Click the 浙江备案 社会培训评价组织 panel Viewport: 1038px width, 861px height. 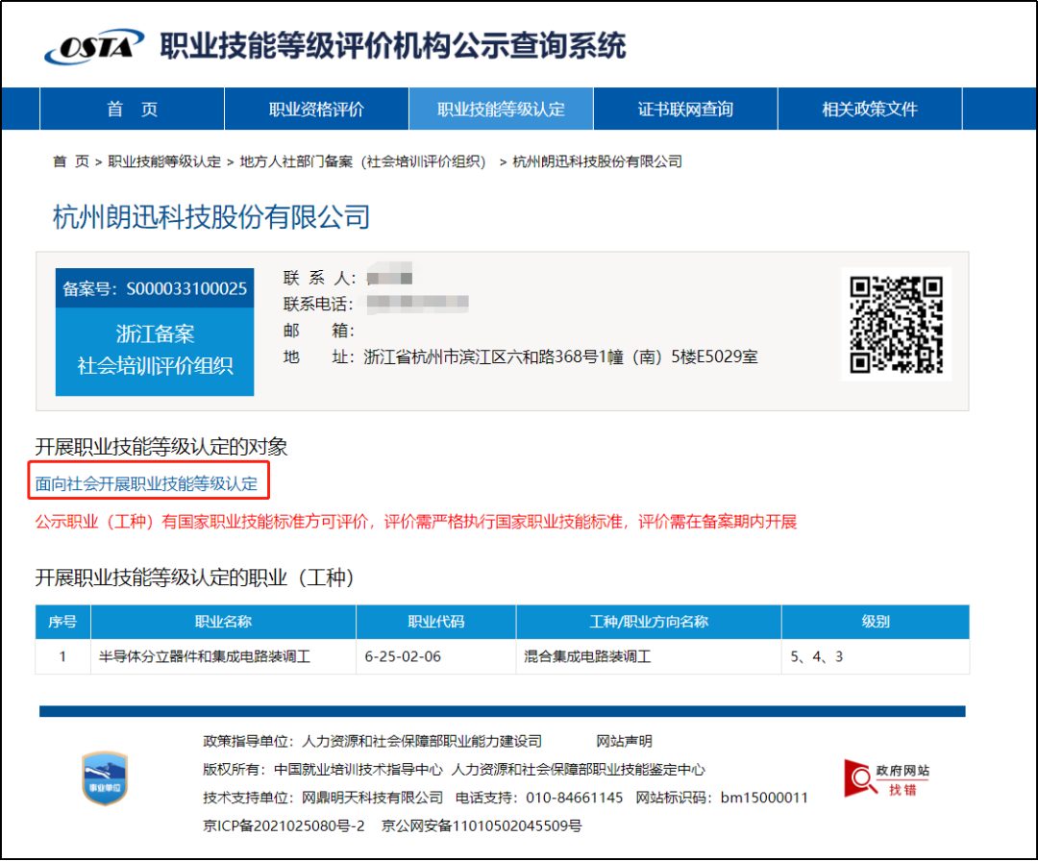click(x=155, y=351)
